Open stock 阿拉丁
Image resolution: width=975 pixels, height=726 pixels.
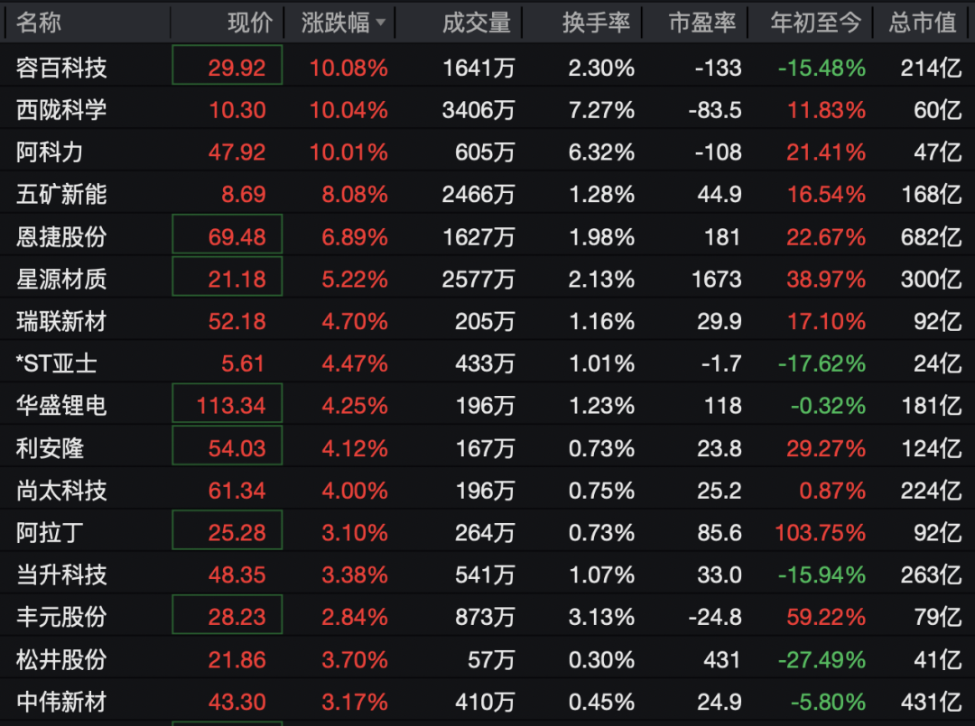coord(50,532)
